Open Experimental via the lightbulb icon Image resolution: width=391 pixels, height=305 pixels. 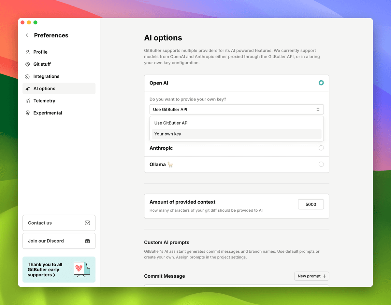[28, 113]
